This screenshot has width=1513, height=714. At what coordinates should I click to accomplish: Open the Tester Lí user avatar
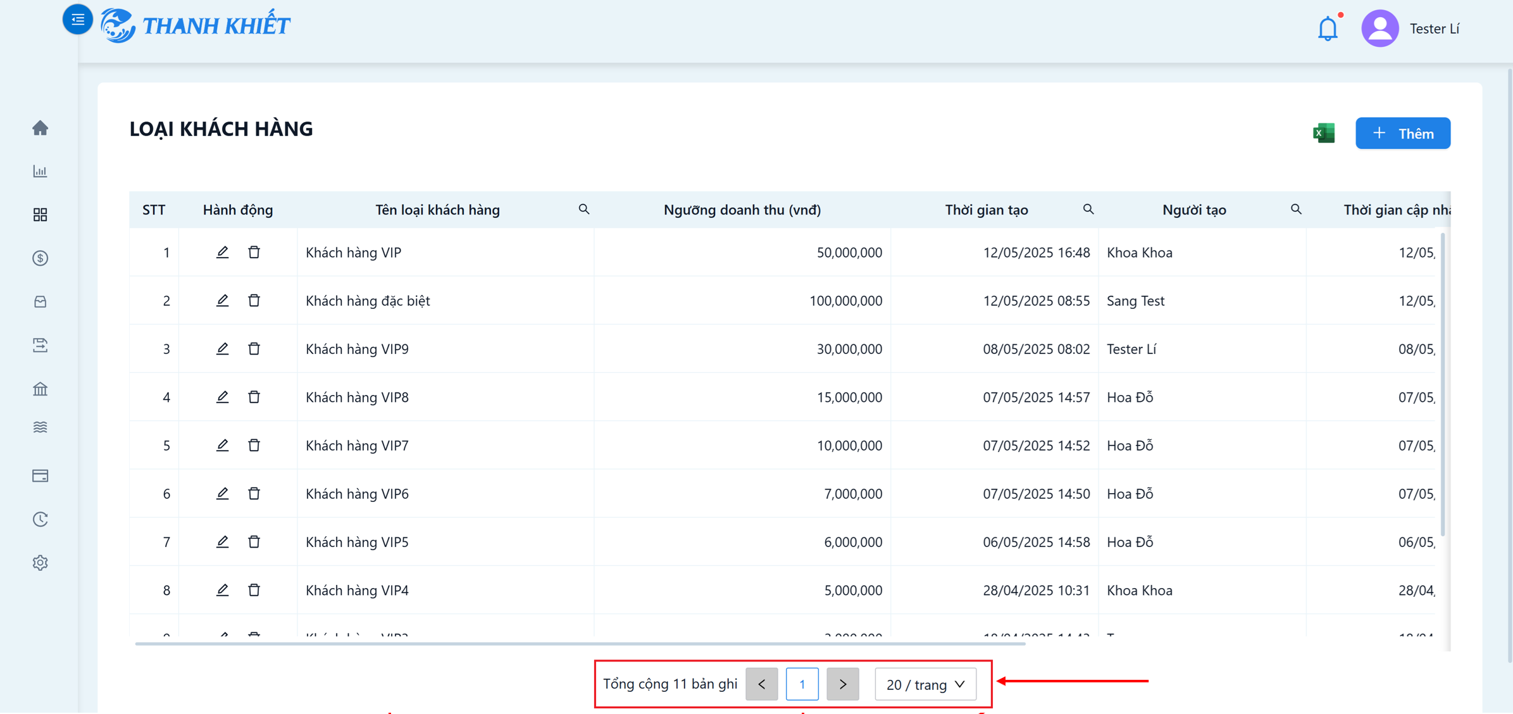[x=1379, y=28]
